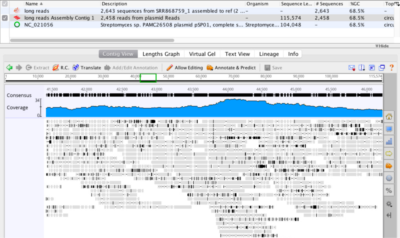
Task: Switch to the Text View tab
Action: point(237,54)
